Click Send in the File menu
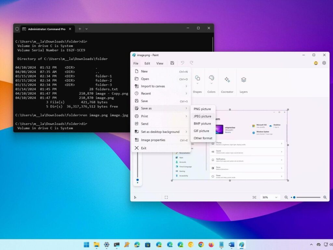Screen dimensions: 333x250 (161, 124)
